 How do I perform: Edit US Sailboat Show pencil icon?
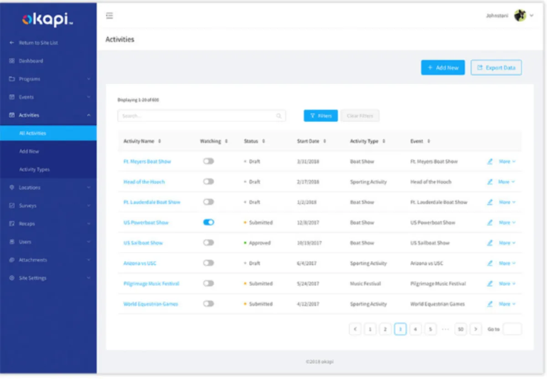click(490, 243)
